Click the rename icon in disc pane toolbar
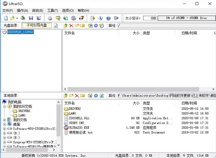Screen dimensions: 216x158 (x=82, y=26)
